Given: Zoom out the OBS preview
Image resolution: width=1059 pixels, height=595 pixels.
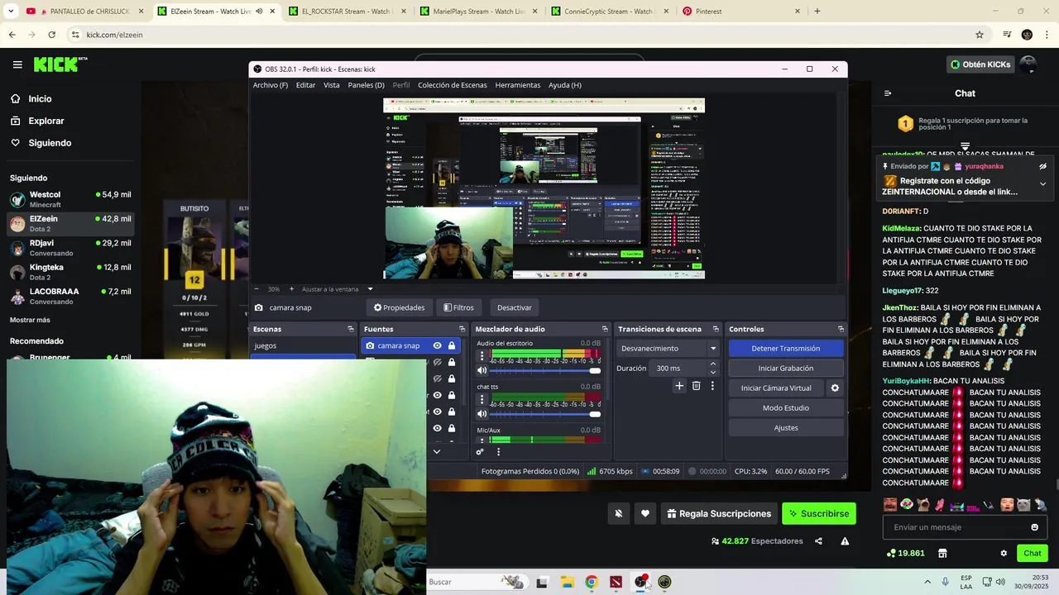Looking at the screenshot, I should (256, 289).
